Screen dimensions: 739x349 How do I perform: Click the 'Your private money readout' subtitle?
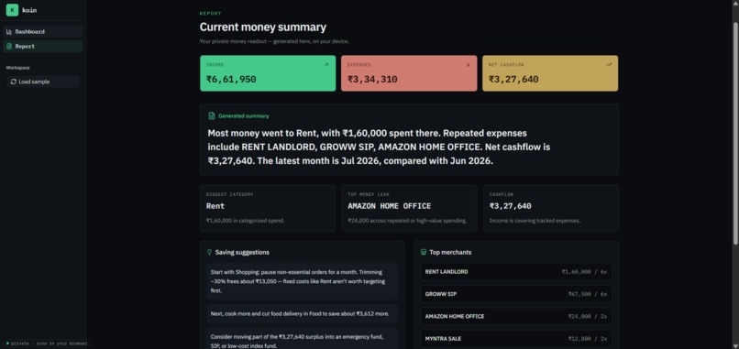(x=274, y=41)
